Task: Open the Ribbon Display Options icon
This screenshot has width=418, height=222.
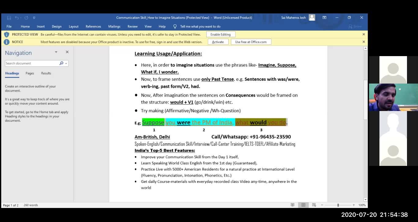Action: pos(324,18)
